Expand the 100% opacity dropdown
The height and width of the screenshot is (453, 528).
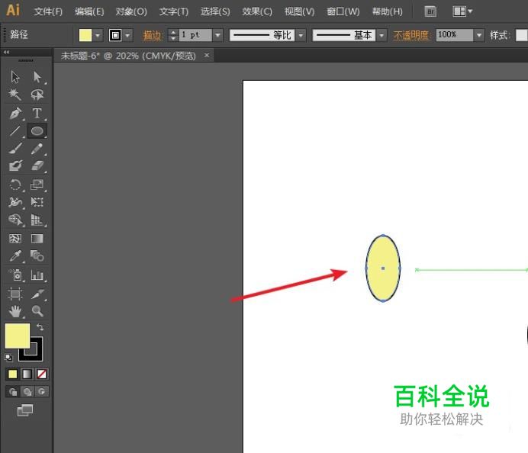(x=478, y=35)
